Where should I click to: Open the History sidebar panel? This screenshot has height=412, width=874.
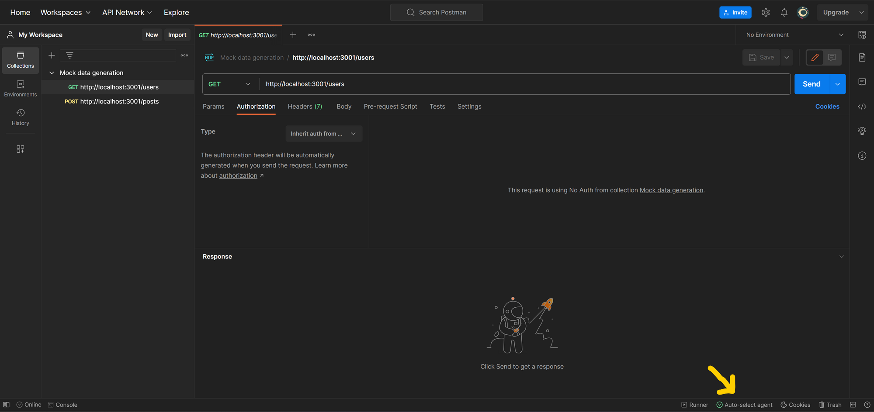(20, 117)
